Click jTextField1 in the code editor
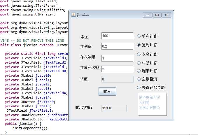Viewport: 198px width, 135px height. tap(55, 67)
